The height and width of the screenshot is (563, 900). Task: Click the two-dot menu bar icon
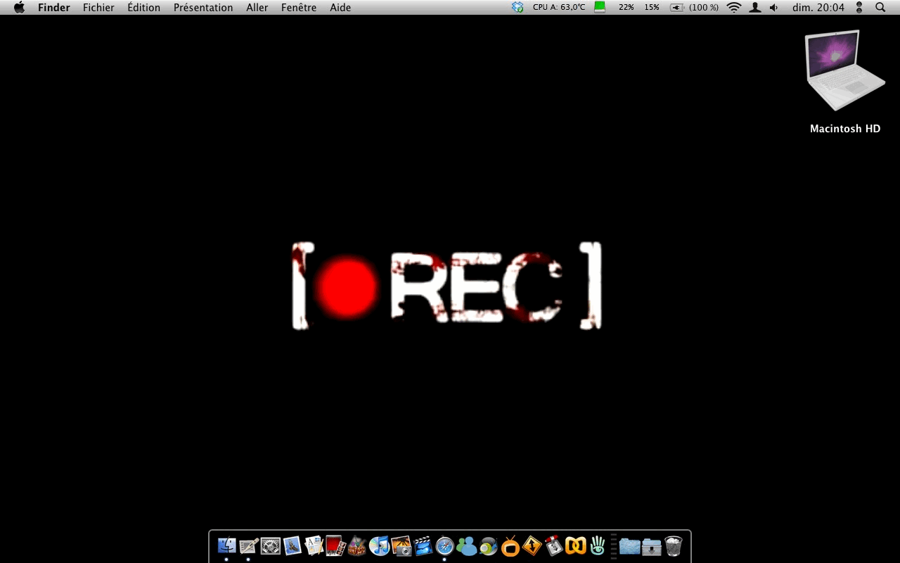[x=859, y=7]
